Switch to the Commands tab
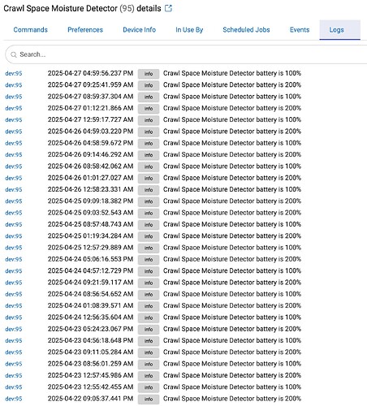The height and width of the screenshot is (406, 367). coord(31,30)
